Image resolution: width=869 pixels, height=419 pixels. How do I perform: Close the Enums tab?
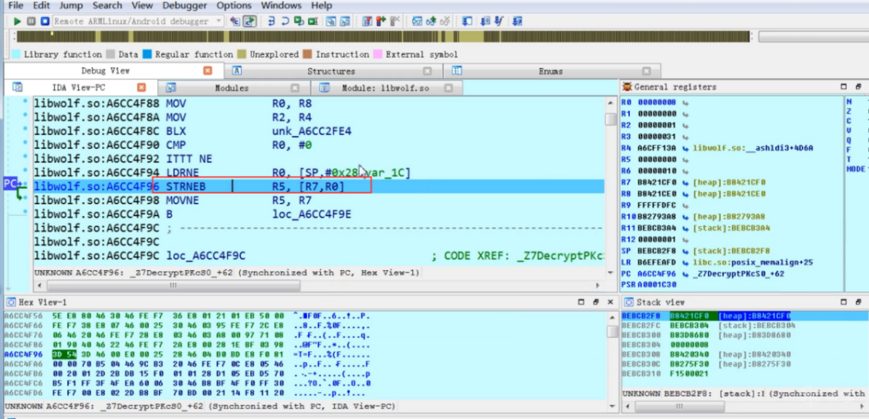(646, 71)
